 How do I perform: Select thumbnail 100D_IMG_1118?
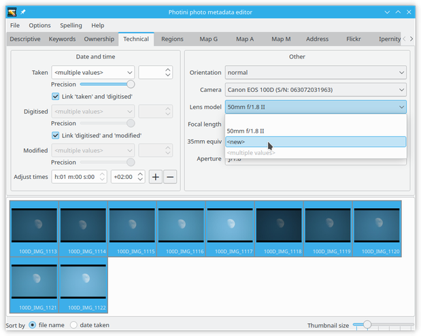[x=279, y=229]
